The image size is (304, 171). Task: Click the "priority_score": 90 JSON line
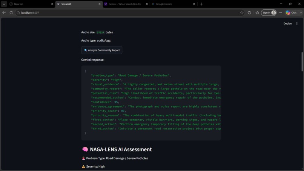click(x=108, y=111)
